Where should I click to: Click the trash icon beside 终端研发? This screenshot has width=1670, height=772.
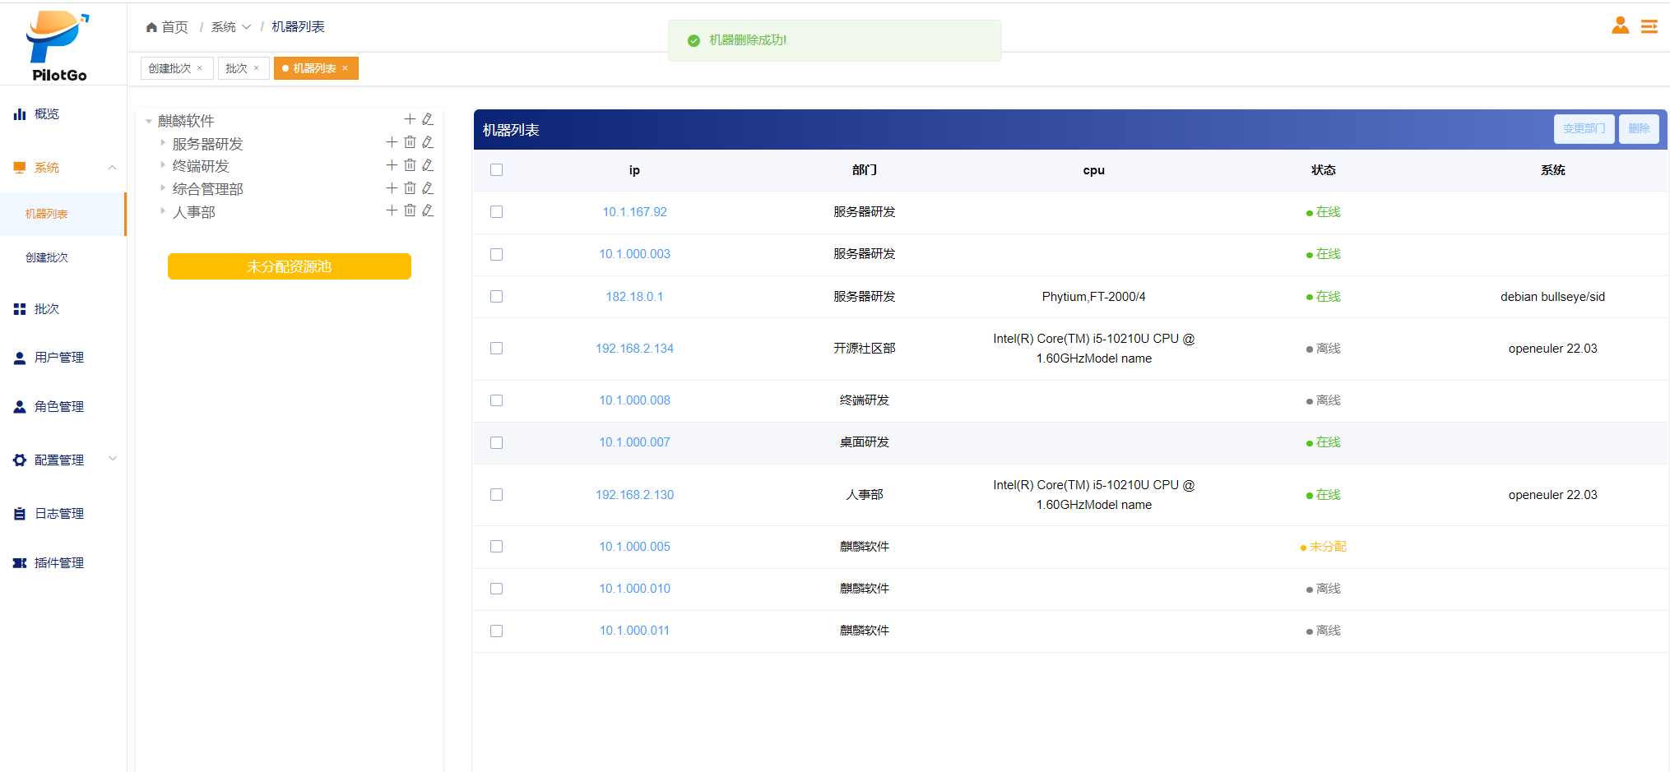click(410, 165)
